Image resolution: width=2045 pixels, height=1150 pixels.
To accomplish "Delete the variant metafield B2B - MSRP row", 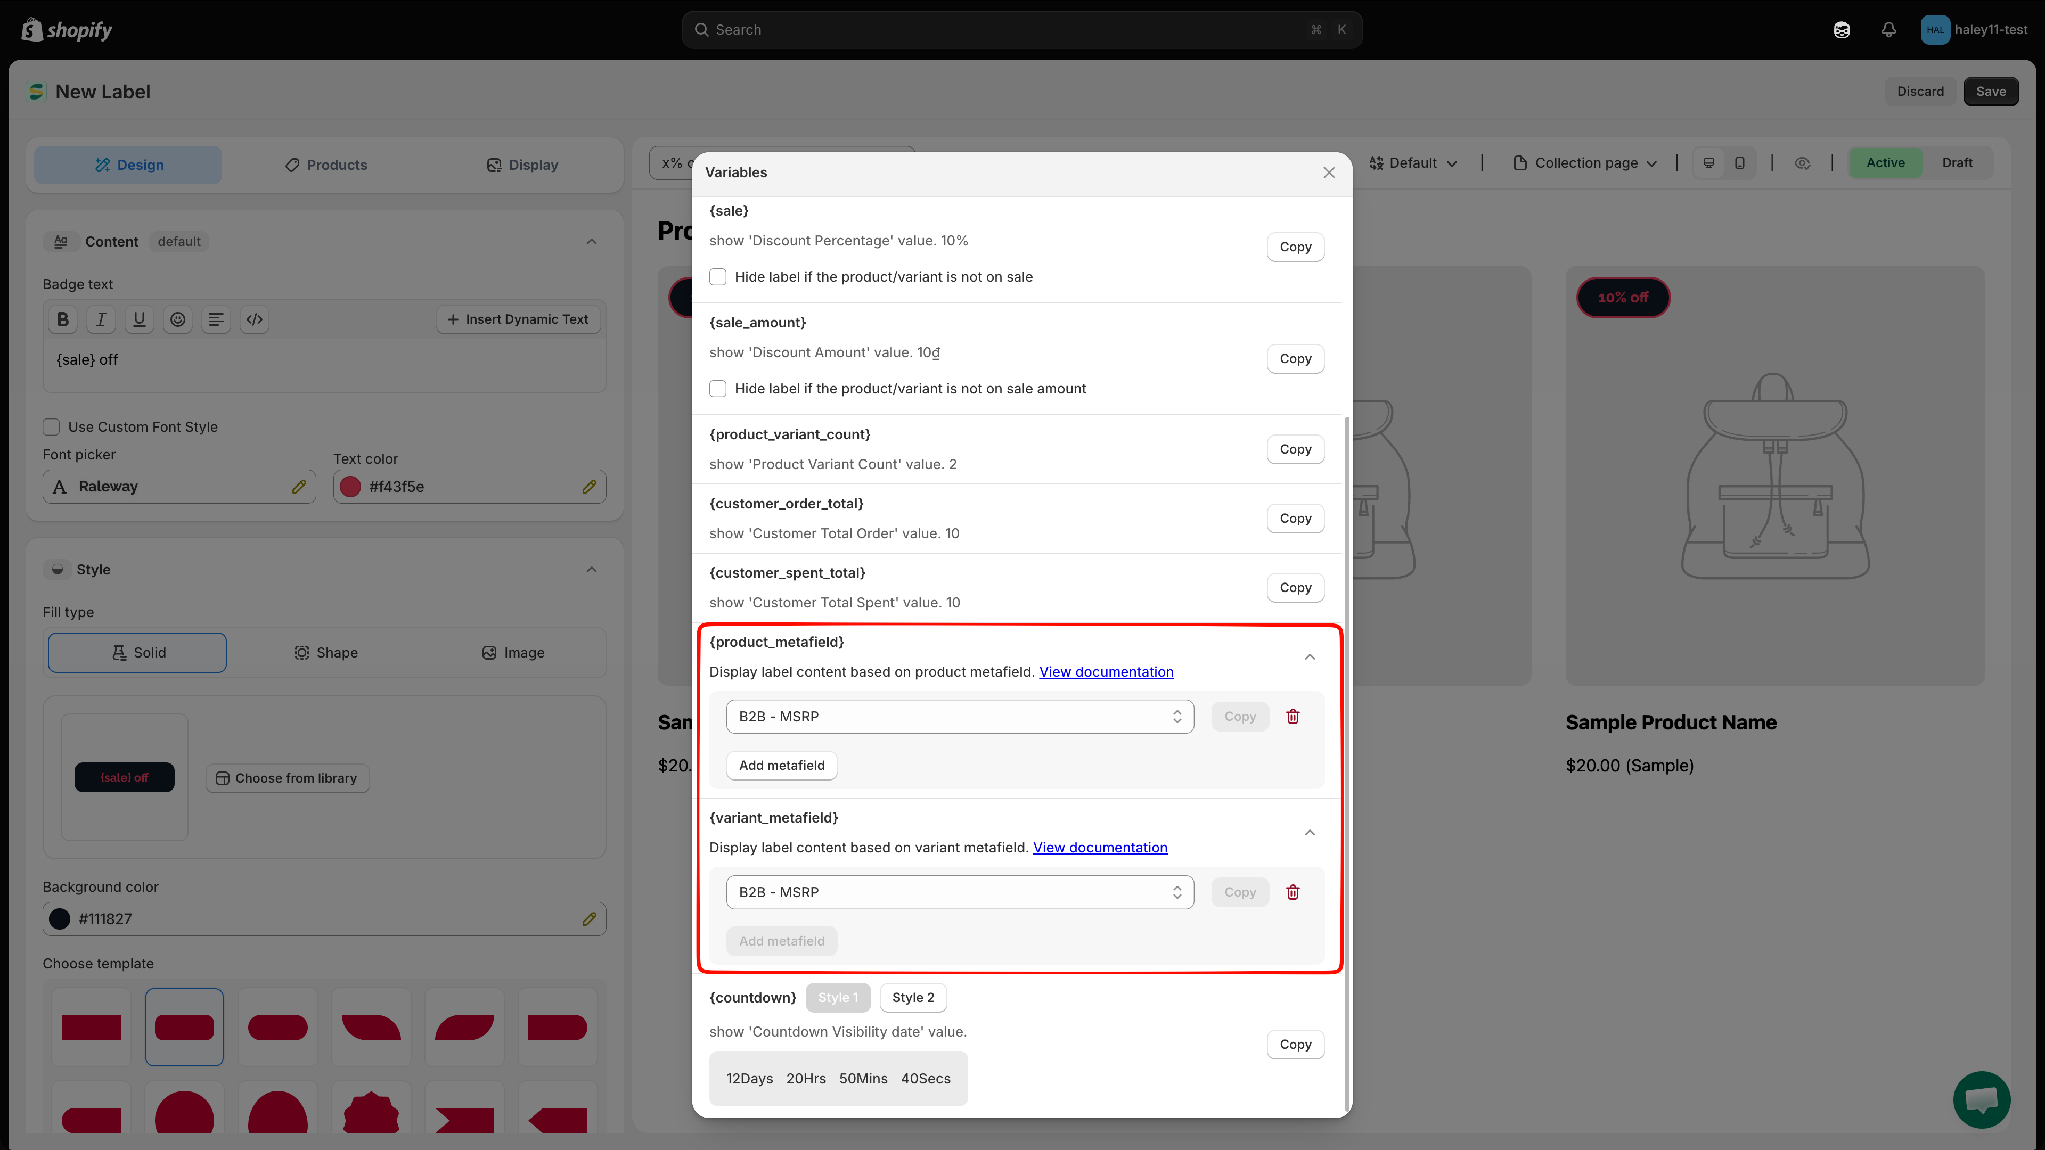I will (1293, 892).
